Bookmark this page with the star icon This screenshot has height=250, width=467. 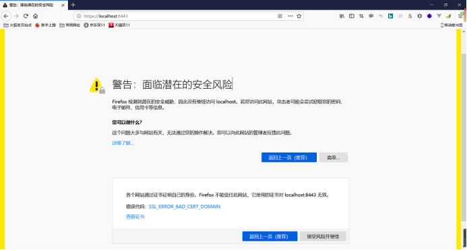pyautogui.click(x=299, y=16)
